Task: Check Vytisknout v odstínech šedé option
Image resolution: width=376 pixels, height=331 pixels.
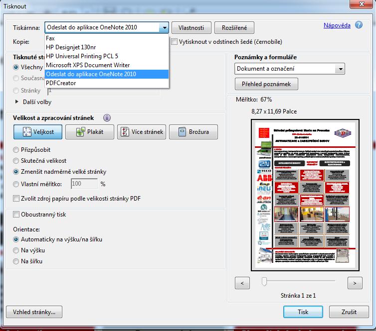Action: pos(175,42)
